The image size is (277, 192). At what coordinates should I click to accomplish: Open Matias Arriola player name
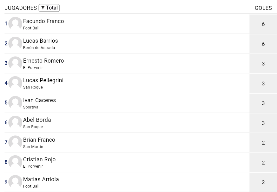[x=41, y=179]
